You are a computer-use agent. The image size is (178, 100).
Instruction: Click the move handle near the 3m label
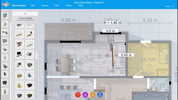(x=111, y=40)
